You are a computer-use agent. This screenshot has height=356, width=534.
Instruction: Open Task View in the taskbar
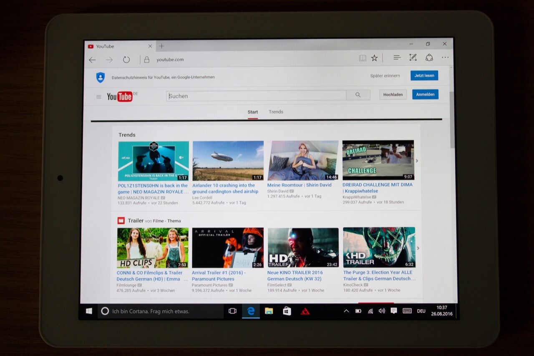[232, 311]
